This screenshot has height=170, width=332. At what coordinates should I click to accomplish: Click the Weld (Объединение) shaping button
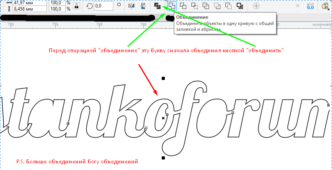point(172,6)
